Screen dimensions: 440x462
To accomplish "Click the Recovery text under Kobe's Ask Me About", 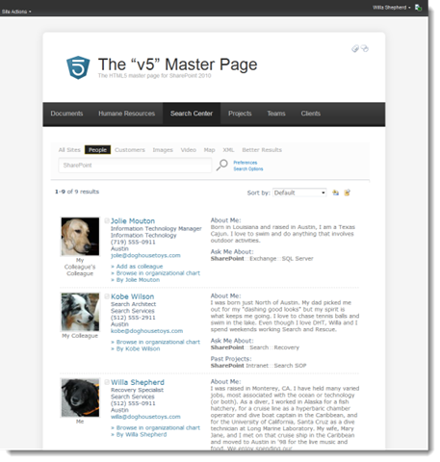I will pyautogui.click(x=286, y=347).
